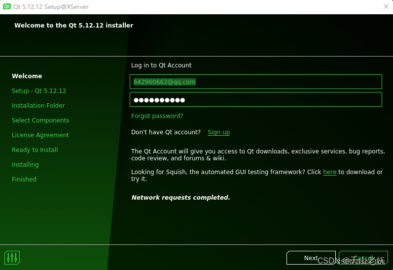Select the Welcome step in the sidebar
The width and height of the screenshot is (393, 270).
(27, 76)
